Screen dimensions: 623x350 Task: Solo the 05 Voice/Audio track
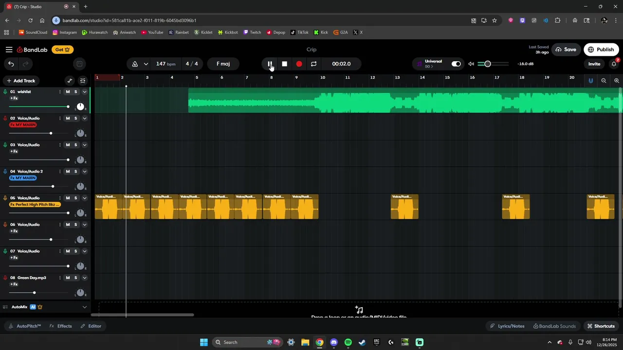(x=75, y=198)
